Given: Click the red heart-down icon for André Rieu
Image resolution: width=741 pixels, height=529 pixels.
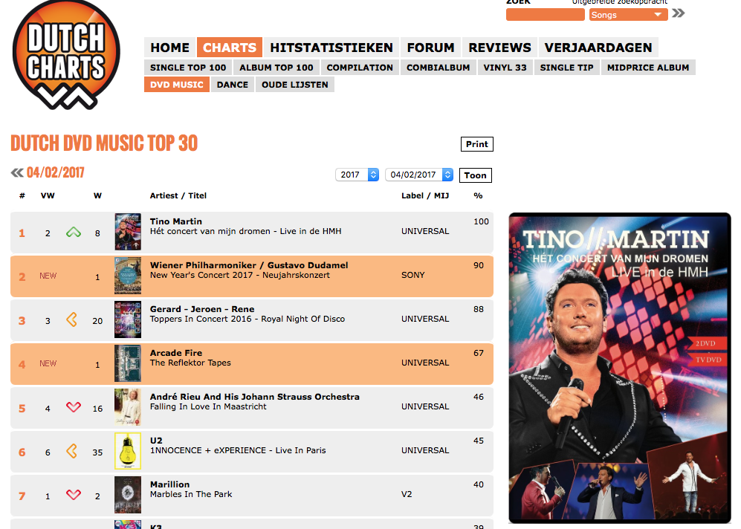Looking at the screenshot, I should 74,406.
